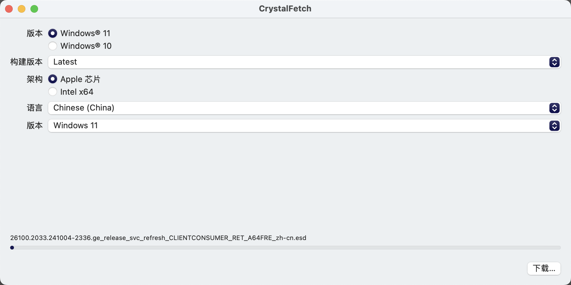Zoom the window using the green button
This screenshot has width=571, height=285.
pyautogui.click(x=34, y=9)
